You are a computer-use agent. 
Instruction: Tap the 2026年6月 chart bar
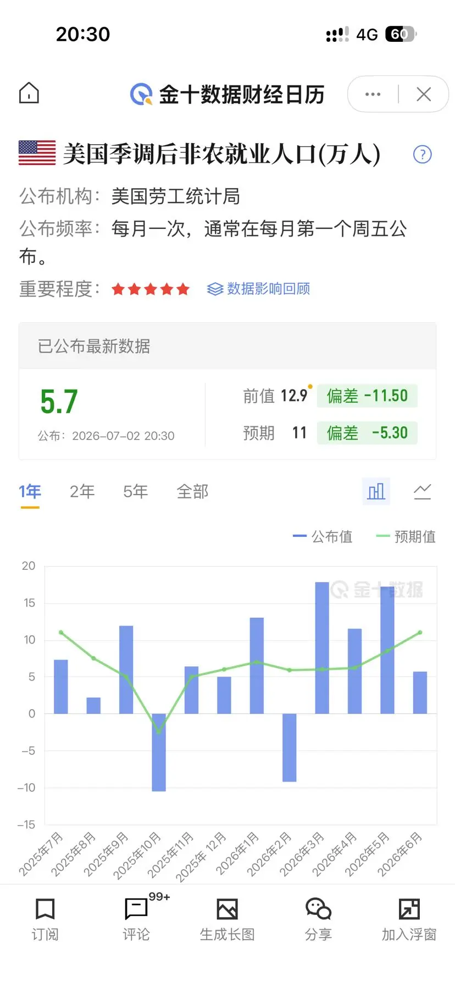point(420,693)
